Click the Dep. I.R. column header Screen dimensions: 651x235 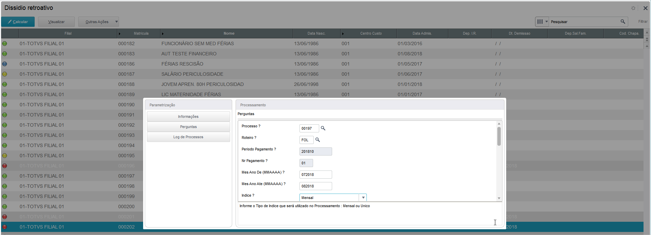(469, 33)
